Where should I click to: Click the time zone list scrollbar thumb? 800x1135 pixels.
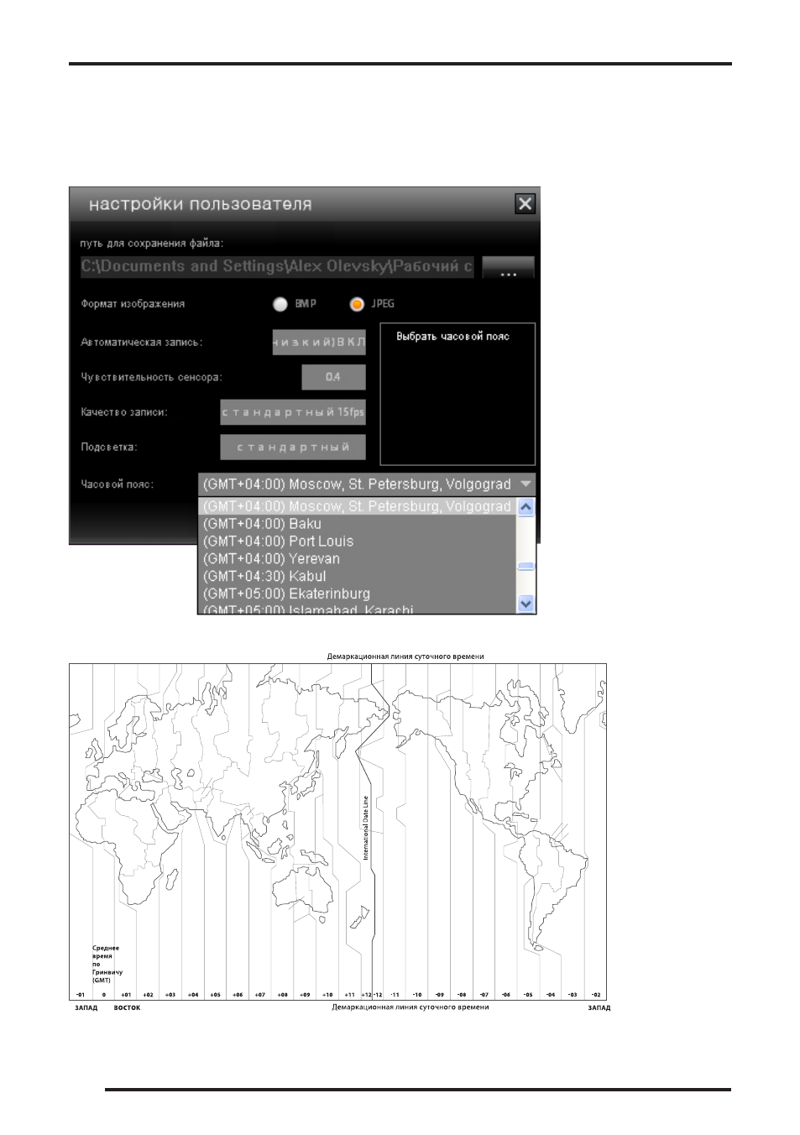pos(526,567)
